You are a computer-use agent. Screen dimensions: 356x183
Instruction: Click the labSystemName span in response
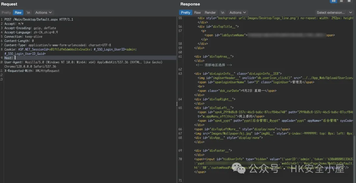coord(270,35)
